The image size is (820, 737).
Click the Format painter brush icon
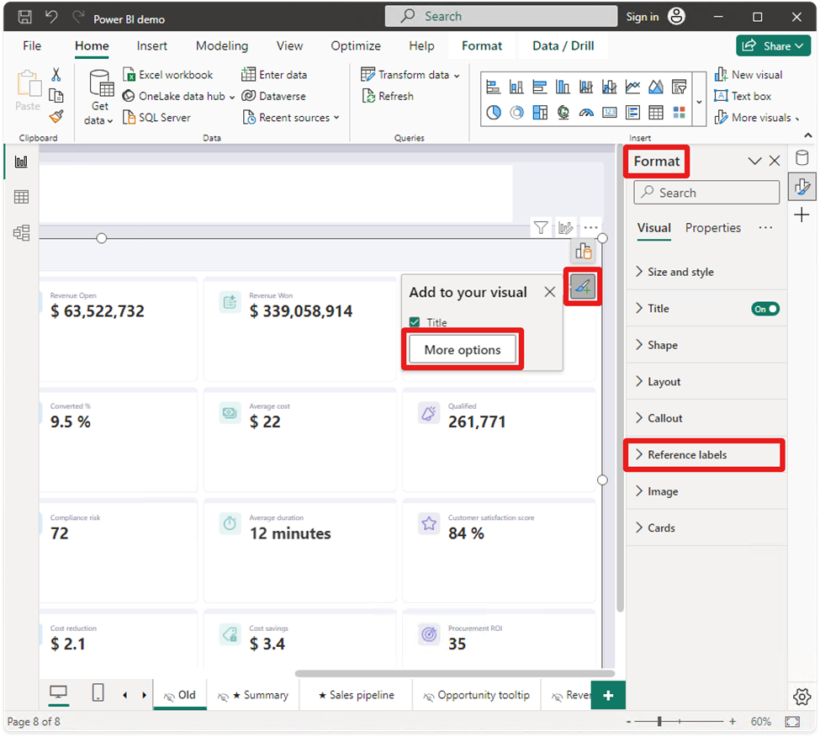point(56,116)
